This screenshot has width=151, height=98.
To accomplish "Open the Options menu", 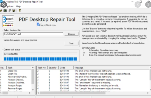I will [x=10, y=6].
